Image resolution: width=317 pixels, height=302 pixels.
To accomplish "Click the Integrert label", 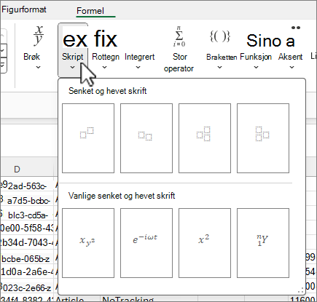I will tap(140, 57).
